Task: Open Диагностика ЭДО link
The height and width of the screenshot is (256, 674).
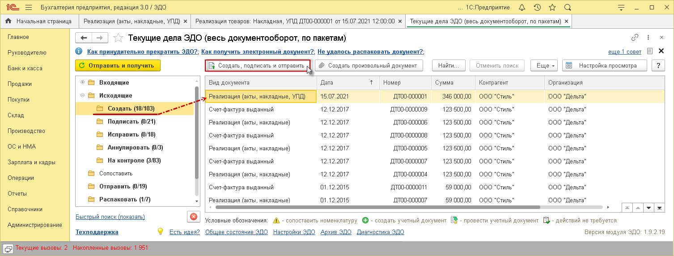Action: (x=380, y=232)
